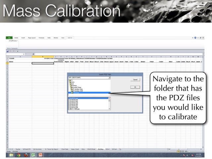The height and width of the screenshot is (159, 212).
Task: Open the drive selector dropdown showing BOOTCAMP
Action: pyautogui.click(x=109, y=78)
